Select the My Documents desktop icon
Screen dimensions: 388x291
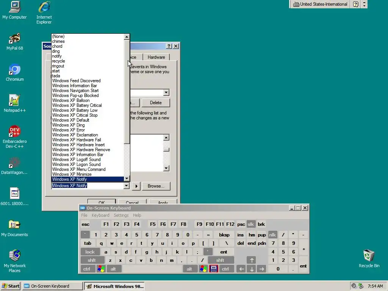pyautogui.click(x=14, y=228)
